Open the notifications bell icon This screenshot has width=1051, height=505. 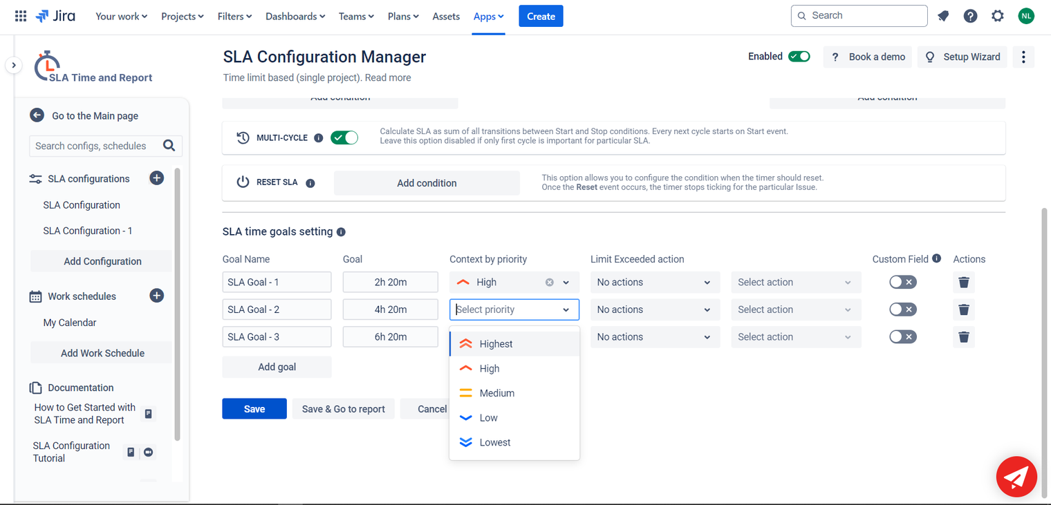942,15
